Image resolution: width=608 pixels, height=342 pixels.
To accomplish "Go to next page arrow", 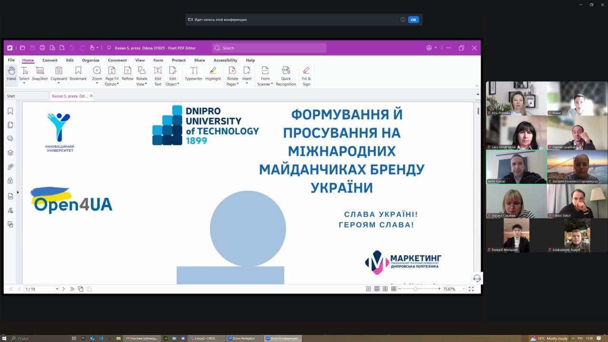I will 64,289.
